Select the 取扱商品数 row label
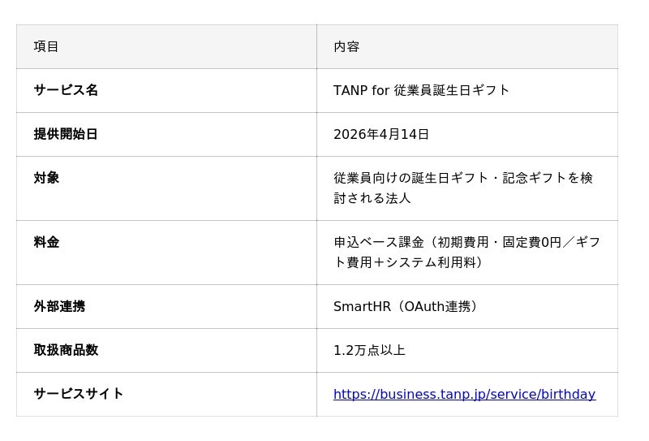The image size is (649, 441). click(66, 350)
